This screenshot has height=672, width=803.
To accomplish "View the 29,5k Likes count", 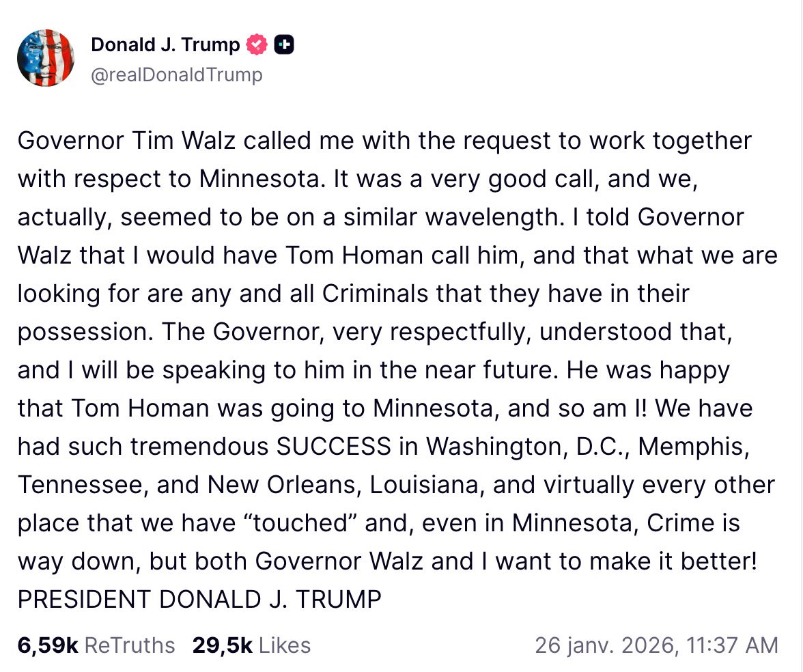I will coord(222,645).
